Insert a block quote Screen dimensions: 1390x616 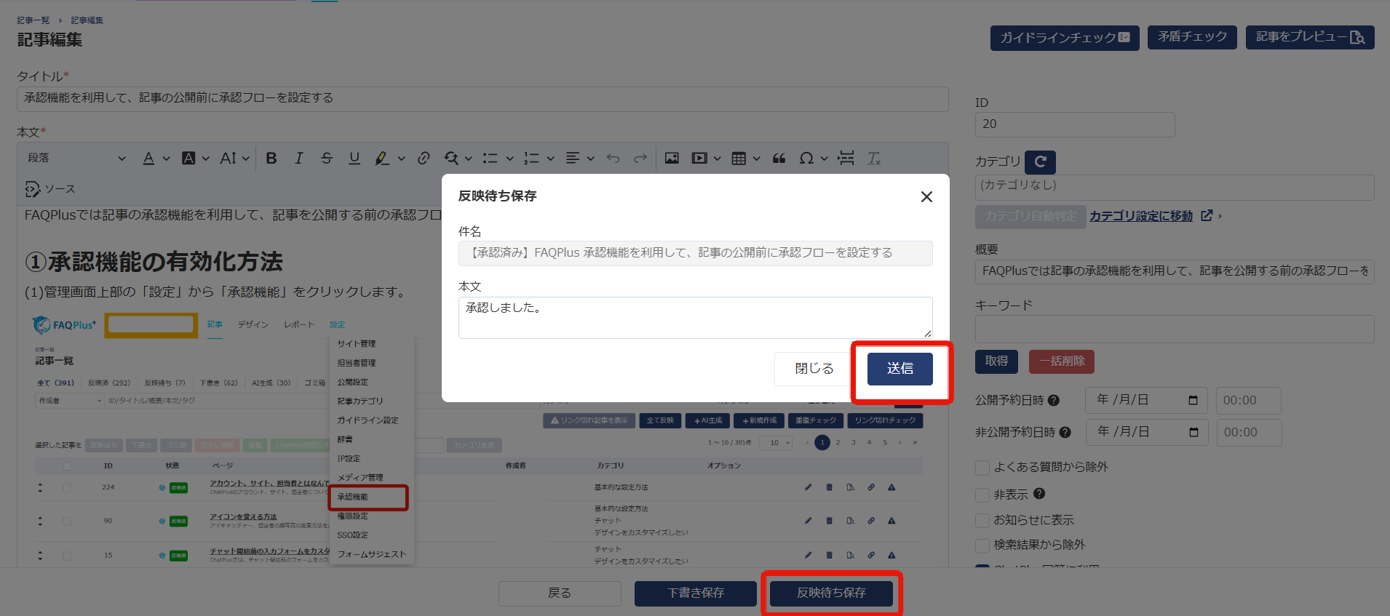779,159
